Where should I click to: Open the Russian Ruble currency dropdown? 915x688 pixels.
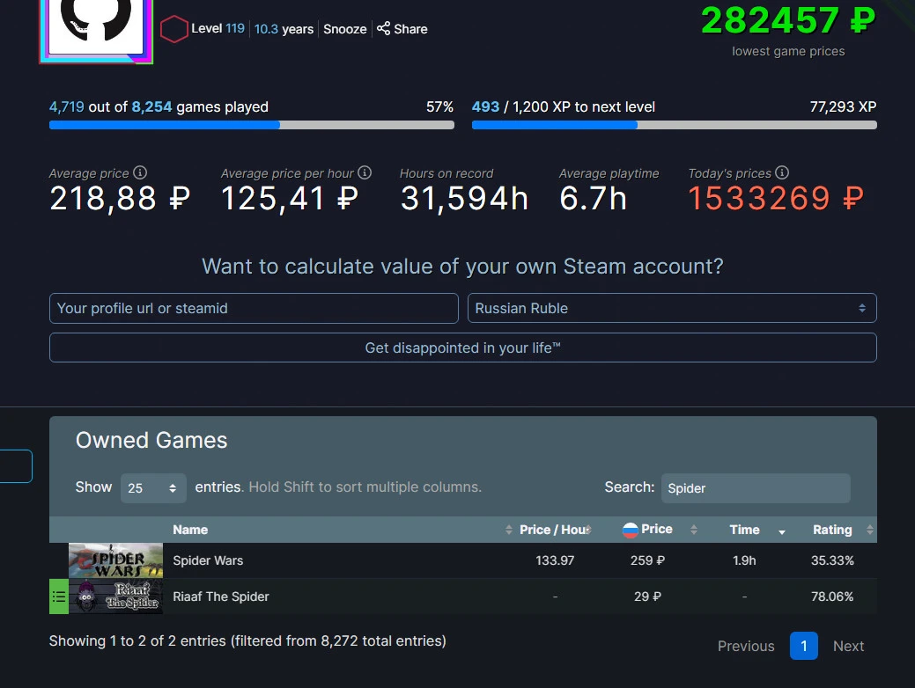point(672,309)
